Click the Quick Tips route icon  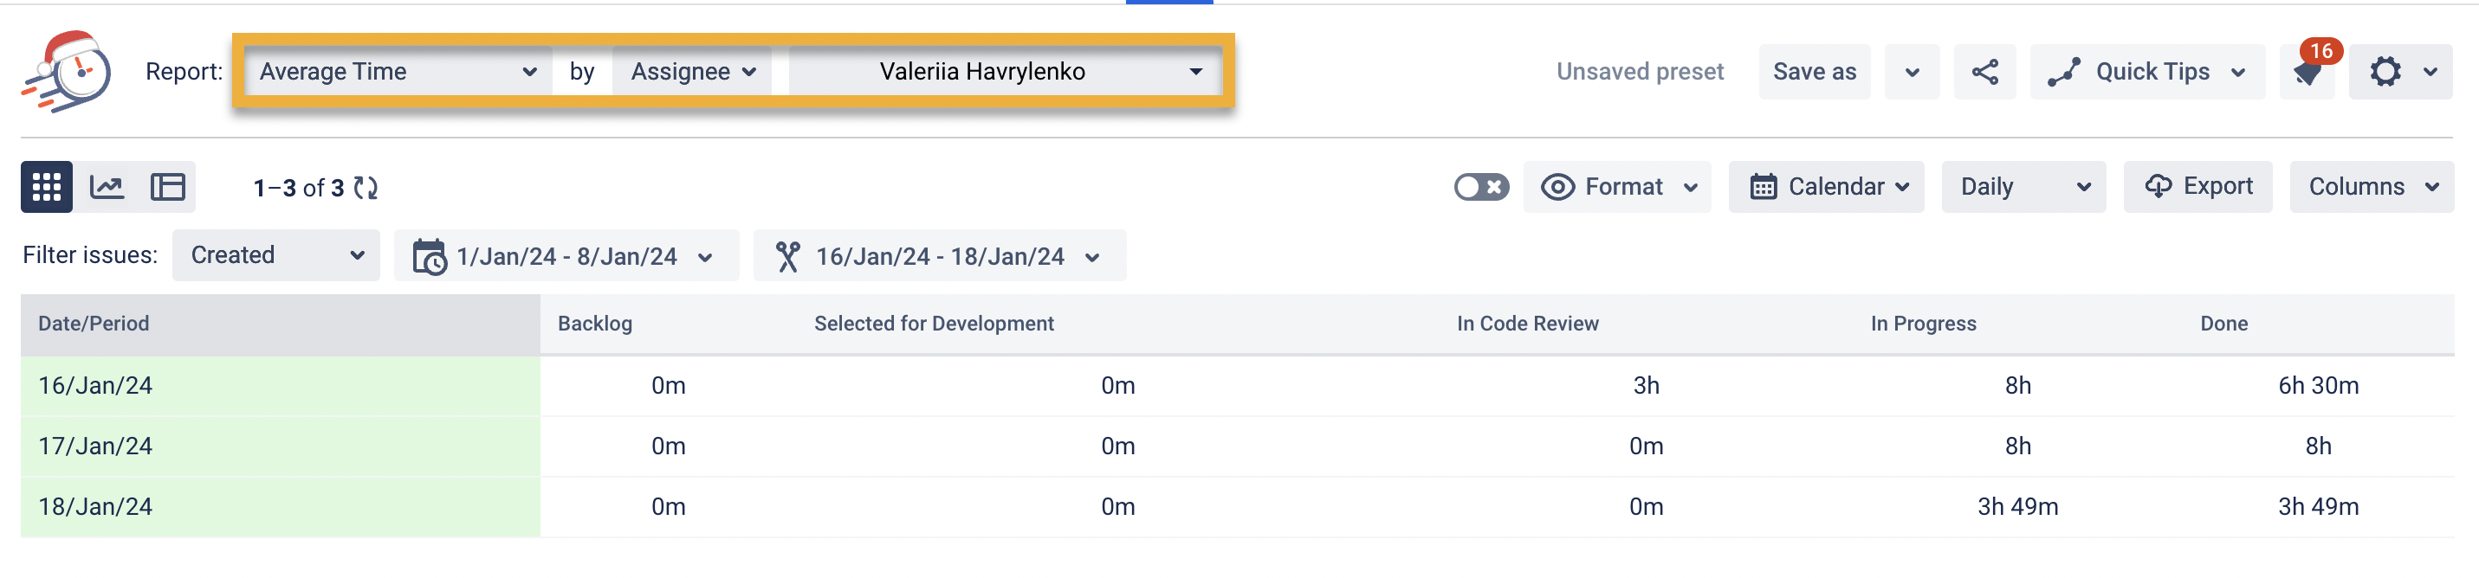(2064, 72)
